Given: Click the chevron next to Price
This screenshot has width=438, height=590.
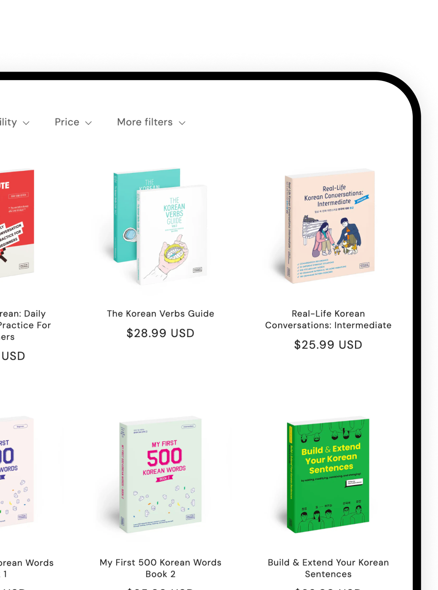Looking at the screenshot, I should tap(88, 123).
